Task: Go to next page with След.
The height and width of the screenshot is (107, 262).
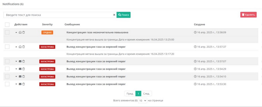Action: (x=146, y=94)
